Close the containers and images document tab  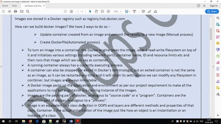[44, 6]
